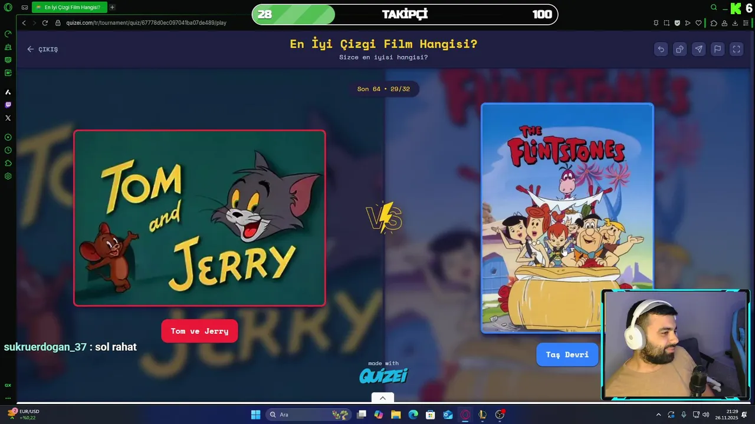
Task: Click the Opera profile account icon
Action: (x=724, y=23)
